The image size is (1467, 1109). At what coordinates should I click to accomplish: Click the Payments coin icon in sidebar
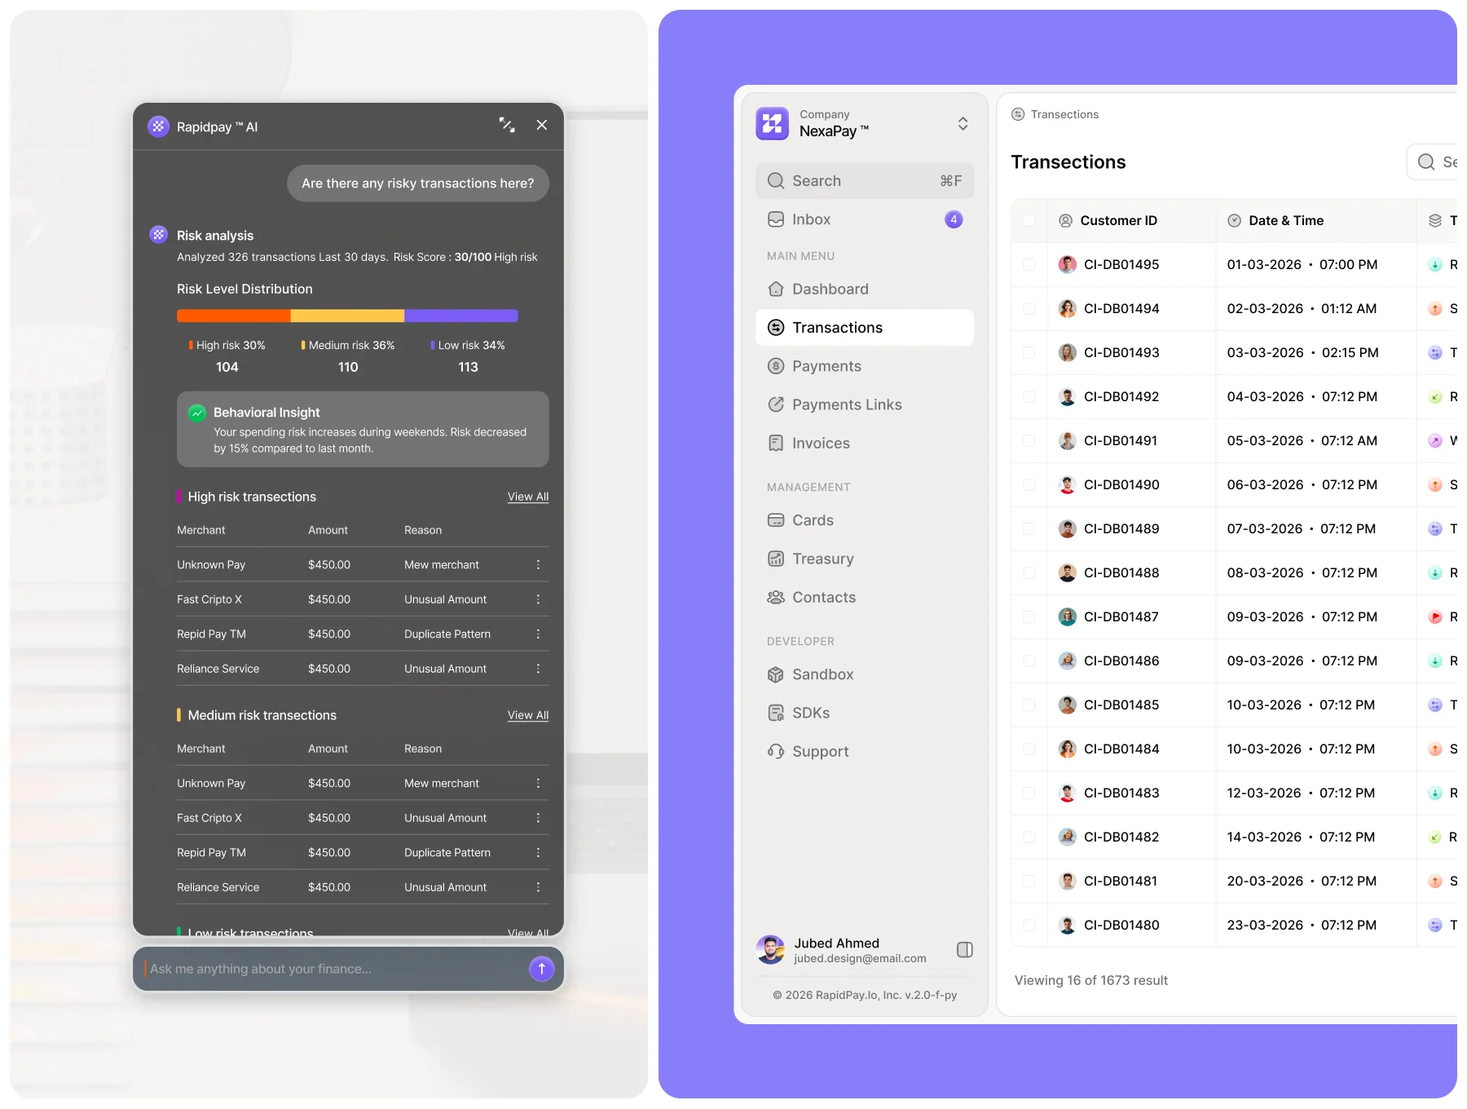click(x=776, y=366)
